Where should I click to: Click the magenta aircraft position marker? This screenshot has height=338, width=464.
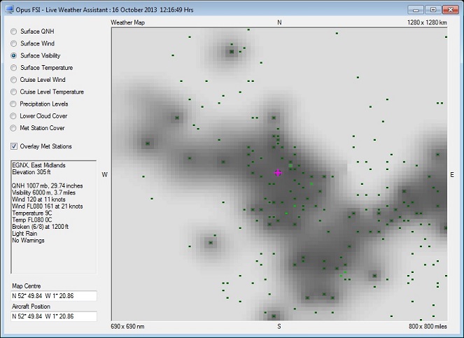[278, 172]
